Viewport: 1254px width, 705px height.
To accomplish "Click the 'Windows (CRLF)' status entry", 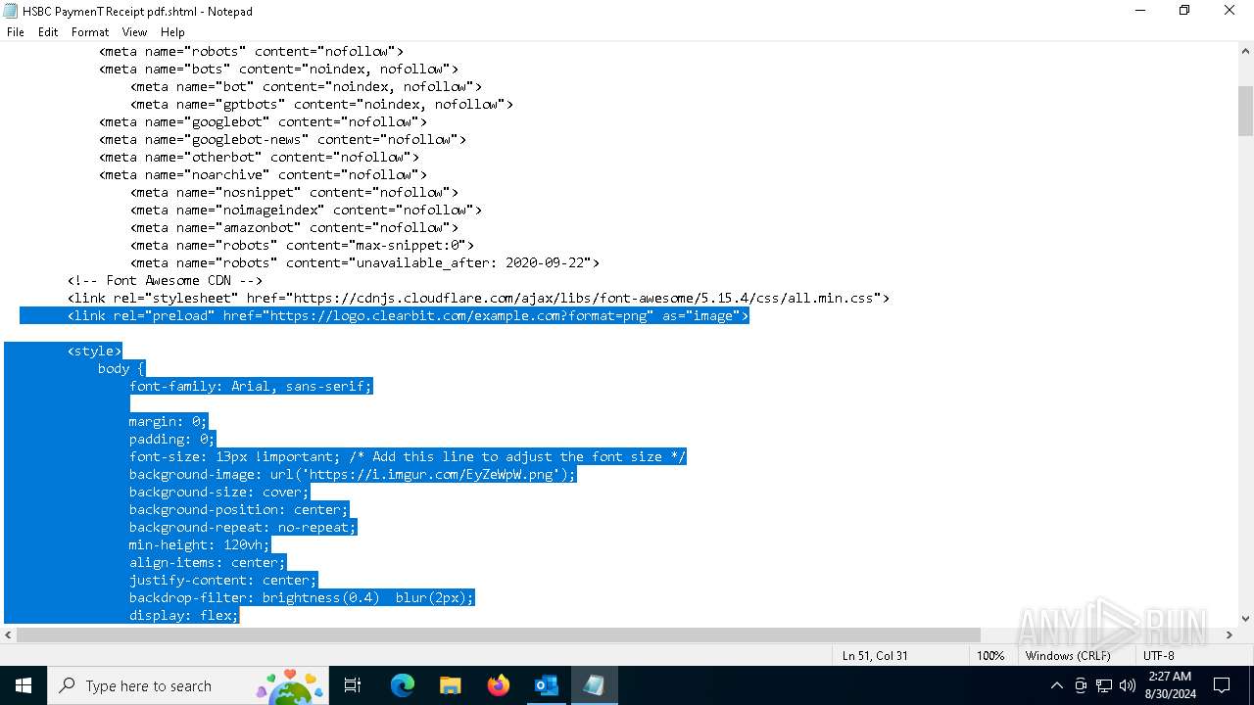I will coord(1068,656).
